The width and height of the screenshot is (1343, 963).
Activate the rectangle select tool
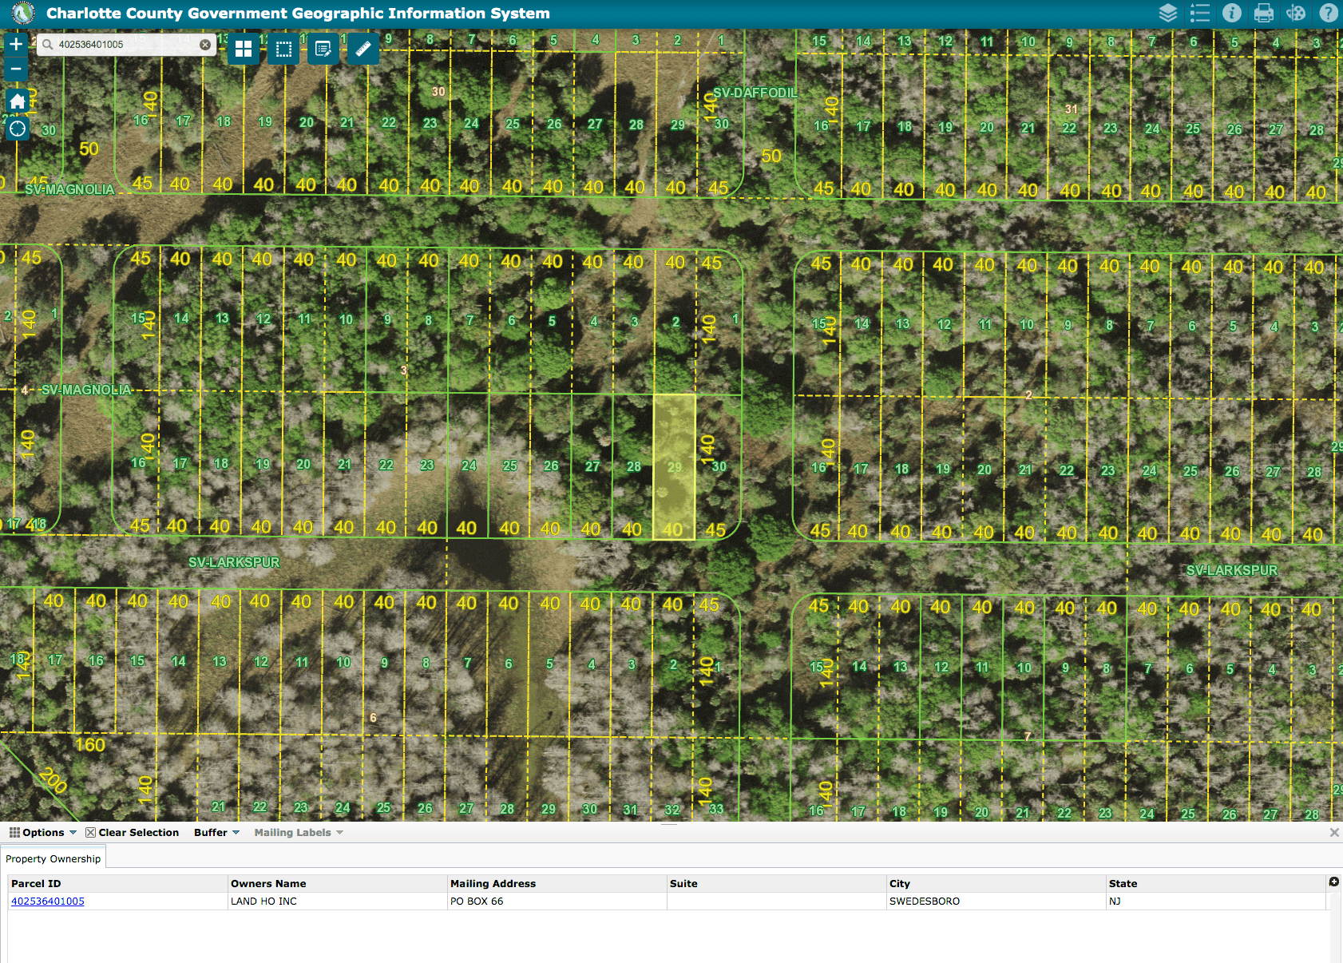pos(283,50)
